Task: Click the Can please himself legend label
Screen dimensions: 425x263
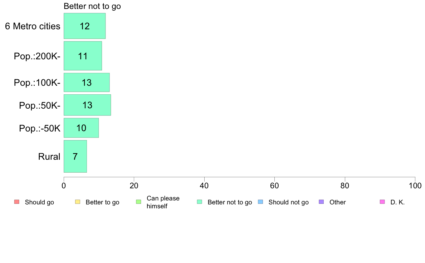Action: (163, 202)
